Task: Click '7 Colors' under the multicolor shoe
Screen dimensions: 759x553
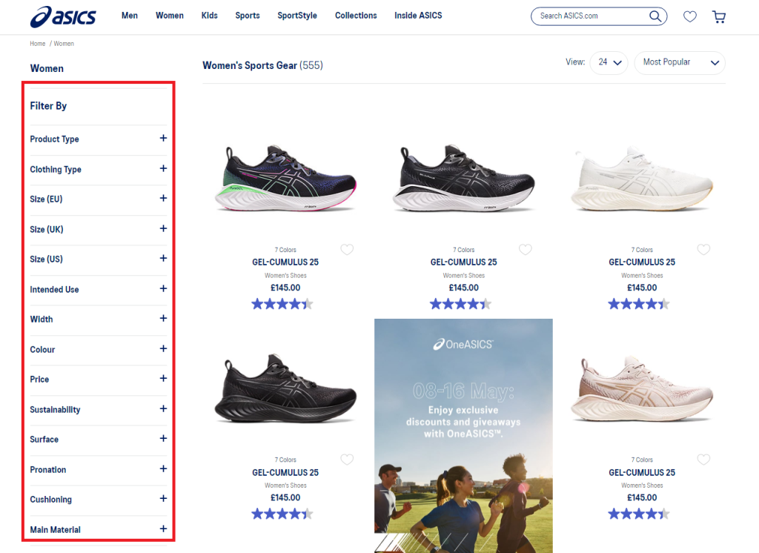Action: coord(285,250)
